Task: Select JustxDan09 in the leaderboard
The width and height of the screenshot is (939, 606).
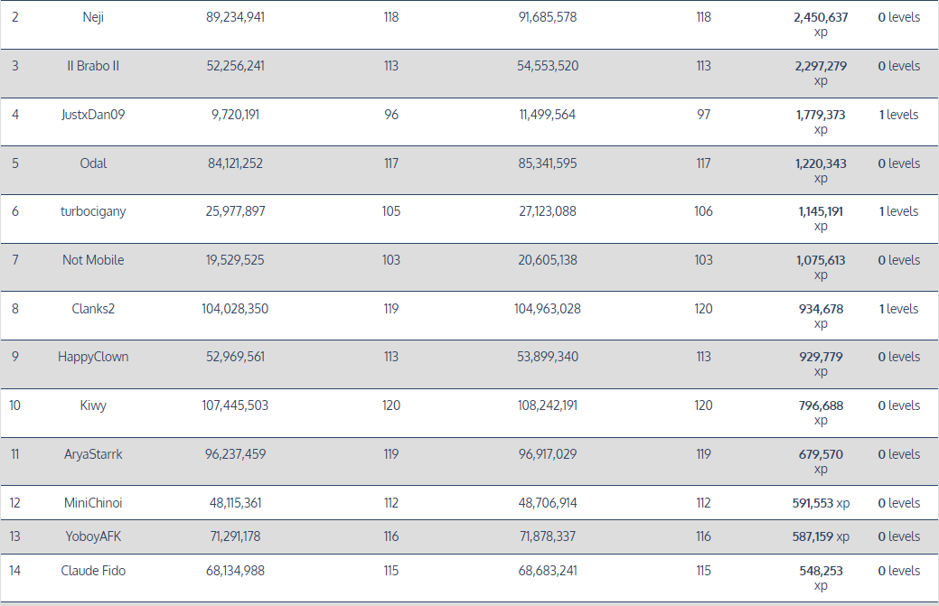Action: click(93, 115)
